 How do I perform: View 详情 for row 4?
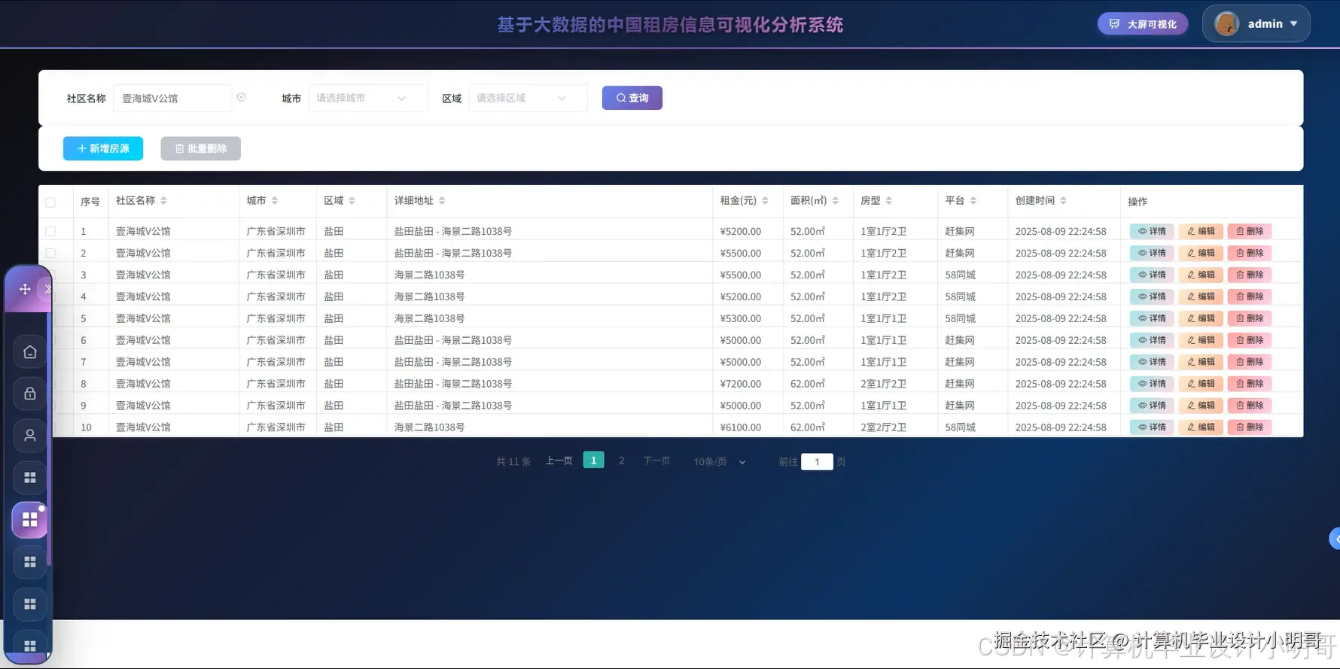tap(1152, 296)
